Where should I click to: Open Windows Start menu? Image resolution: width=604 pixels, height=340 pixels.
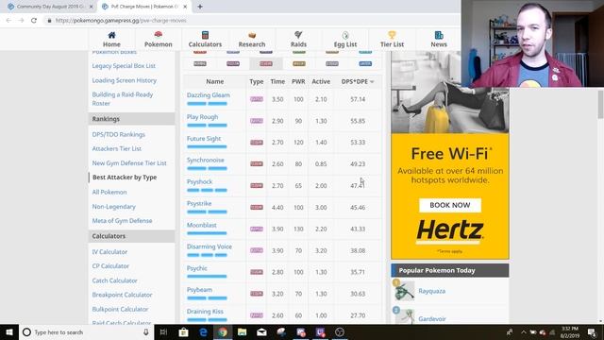pos(9,331)
